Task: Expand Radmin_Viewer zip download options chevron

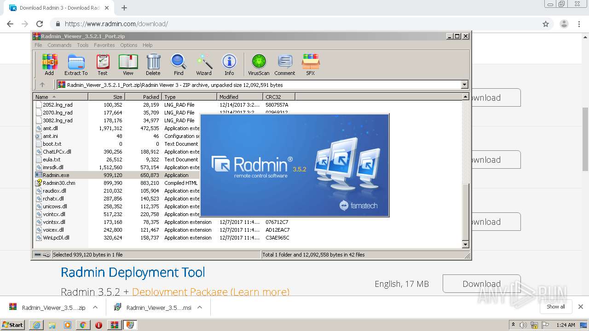Action: [95, 308]
